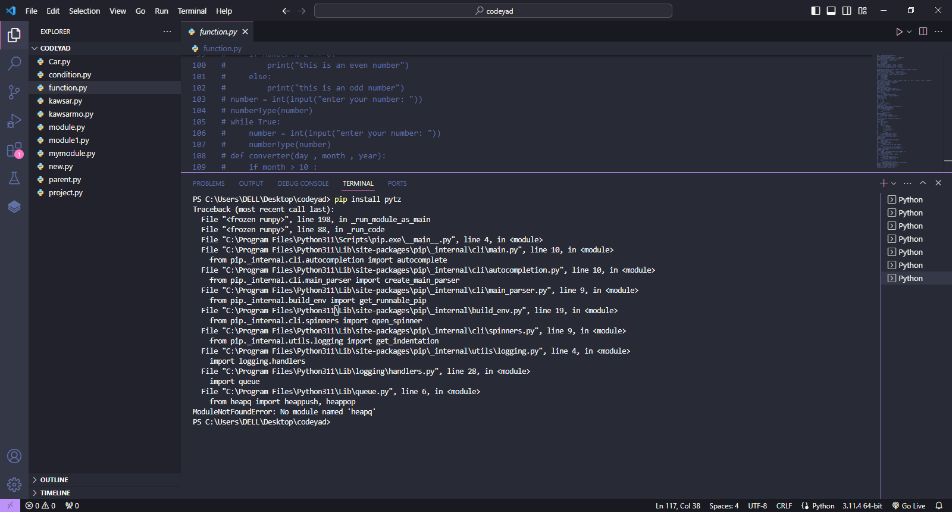Expand the OUTLINE section

[x=54, y=480]
